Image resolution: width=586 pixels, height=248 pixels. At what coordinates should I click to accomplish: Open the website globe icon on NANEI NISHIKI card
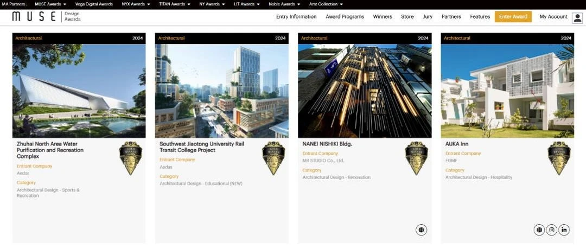coord(421,230)
